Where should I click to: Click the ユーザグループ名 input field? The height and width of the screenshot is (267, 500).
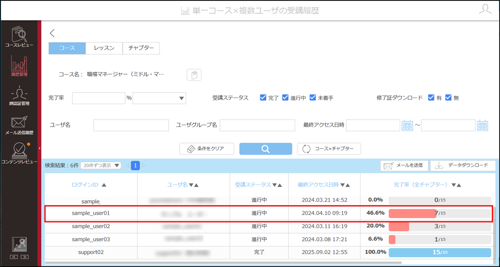257,125
